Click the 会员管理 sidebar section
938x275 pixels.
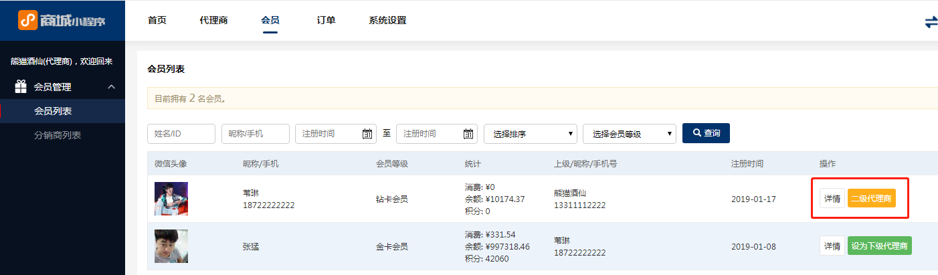tap(62, 86)
